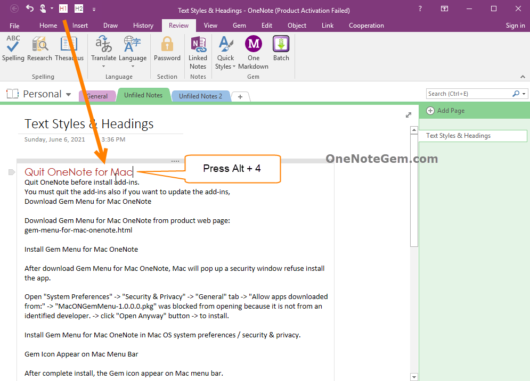Switch to the Home tab
The height and width of the screenshot is (381, 530).
click(48, 26)
